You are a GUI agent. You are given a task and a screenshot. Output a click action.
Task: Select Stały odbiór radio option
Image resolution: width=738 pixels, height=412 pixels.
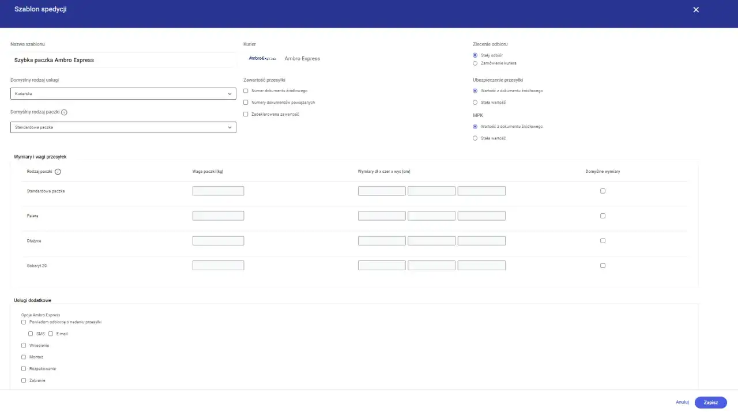point(475,55)
